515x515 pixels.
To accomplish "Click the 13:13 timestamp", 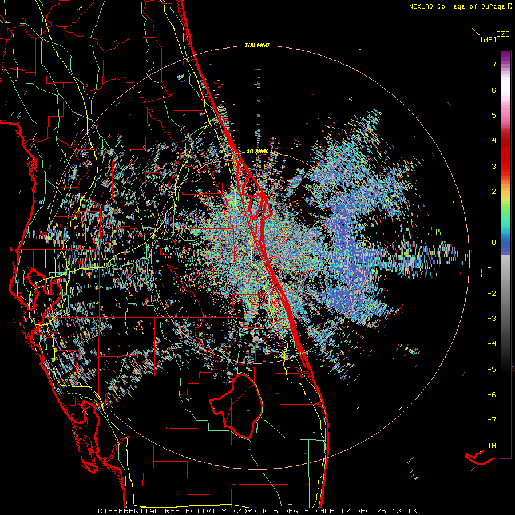I will pos(405,511).
